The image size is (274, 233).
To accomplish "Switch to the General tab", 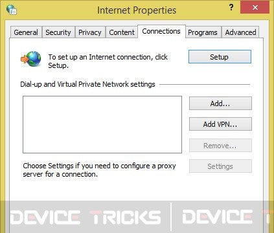I will [26, 32].
